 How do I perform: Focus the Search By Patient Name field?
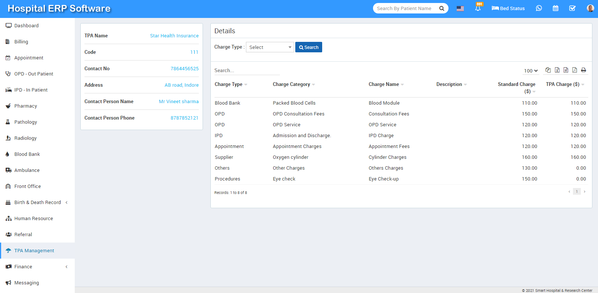click(406, 8)
